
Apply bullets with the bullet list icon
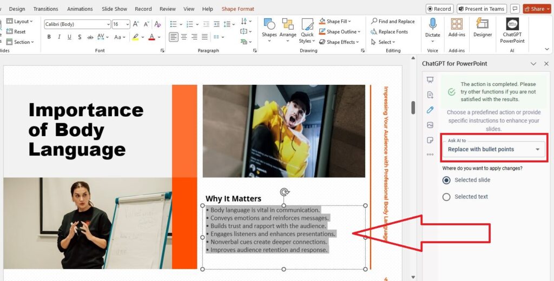tap(174, 24)
